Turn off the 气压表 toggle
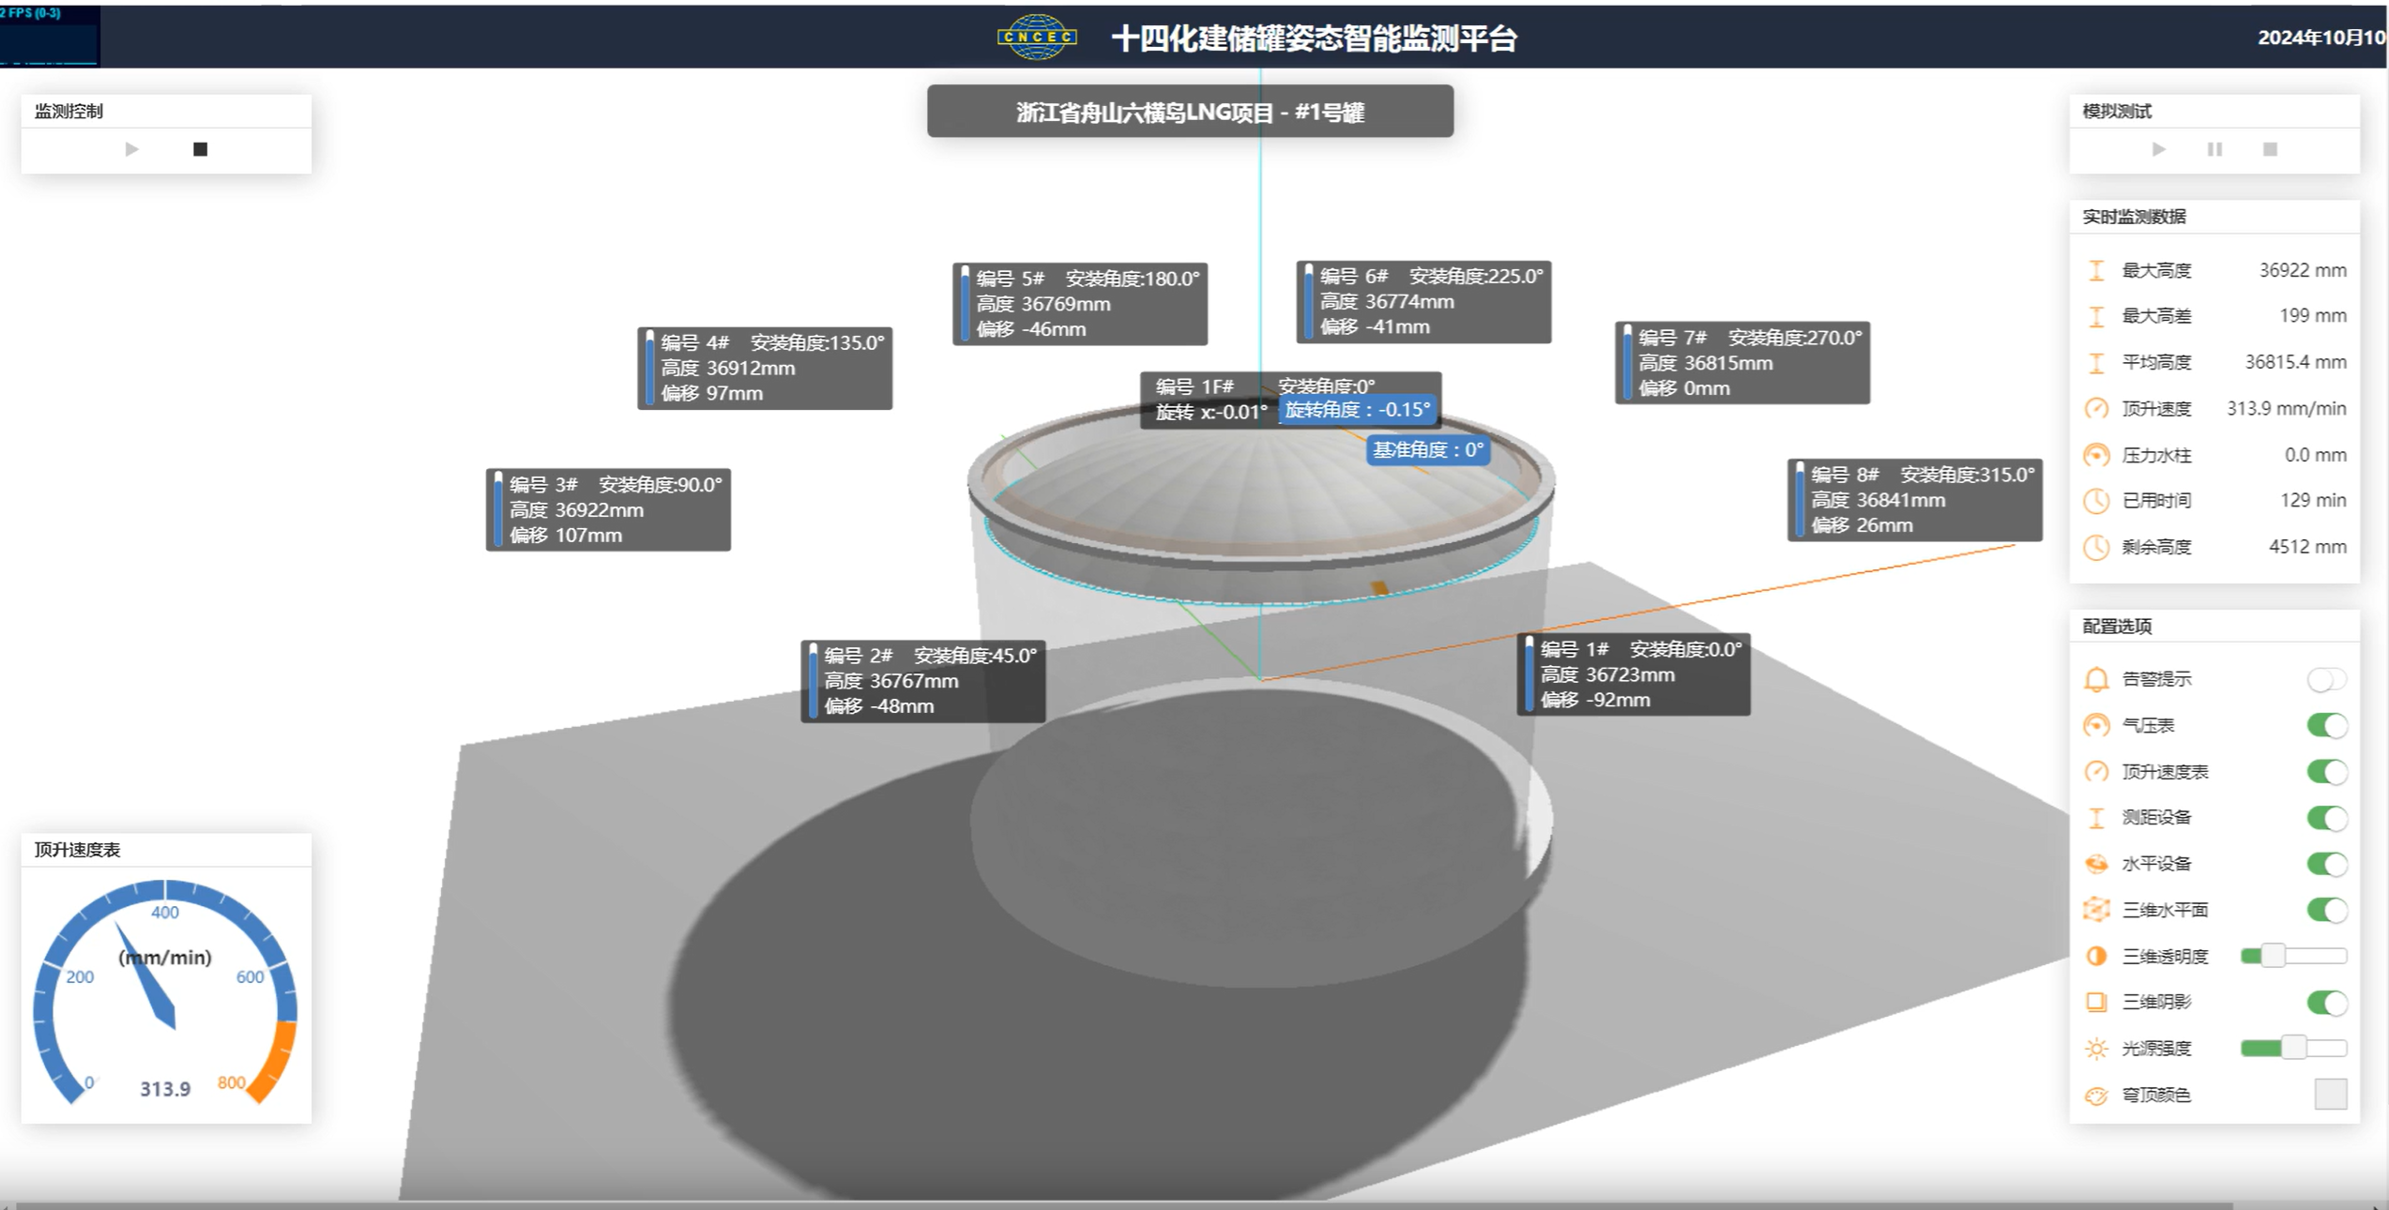 tap(2326, 725)
